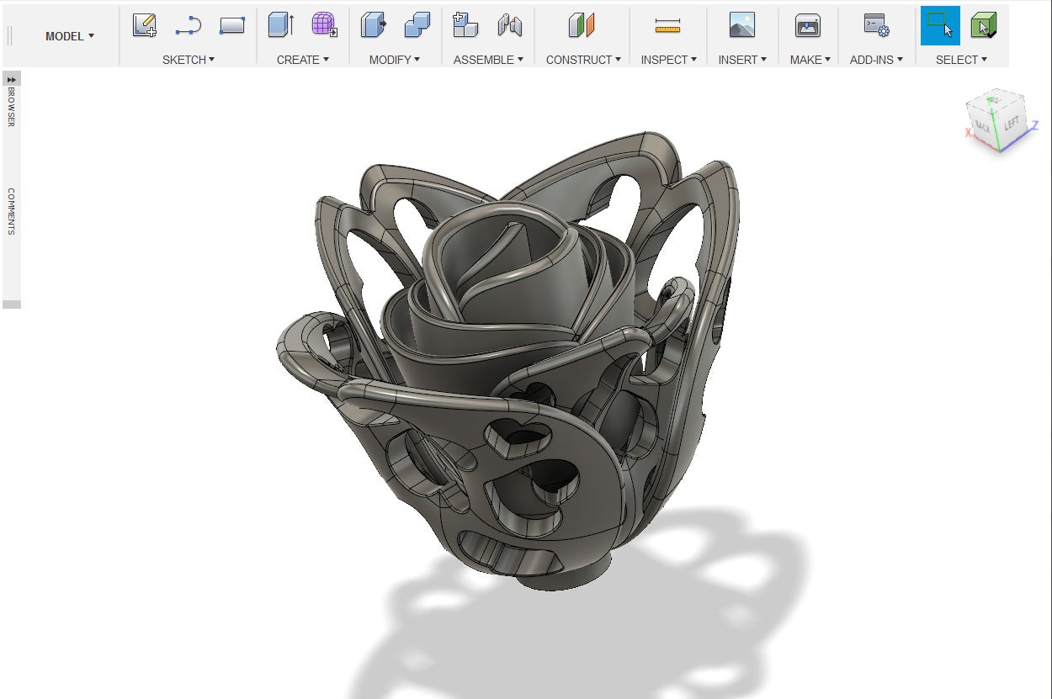
Task: Select the Joint tool icon
Action: pyautogui.click(x=509, y=25)
